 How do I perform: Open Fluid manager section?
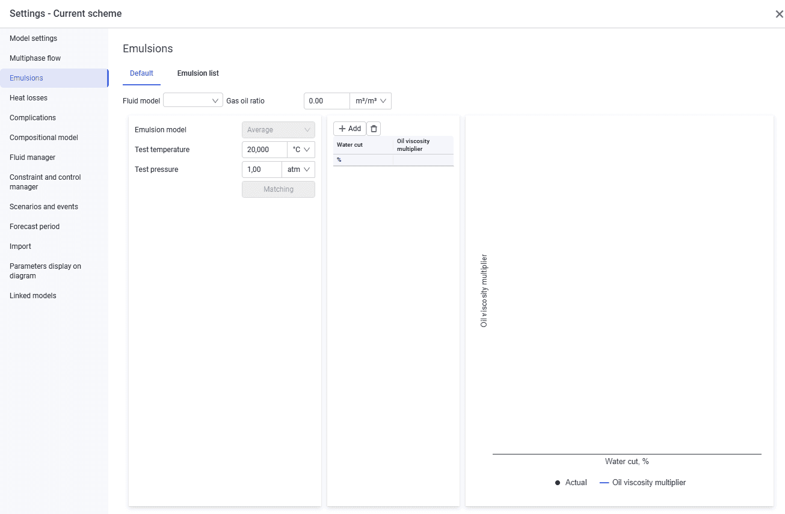pyautogui.click(x=54, y=158)
